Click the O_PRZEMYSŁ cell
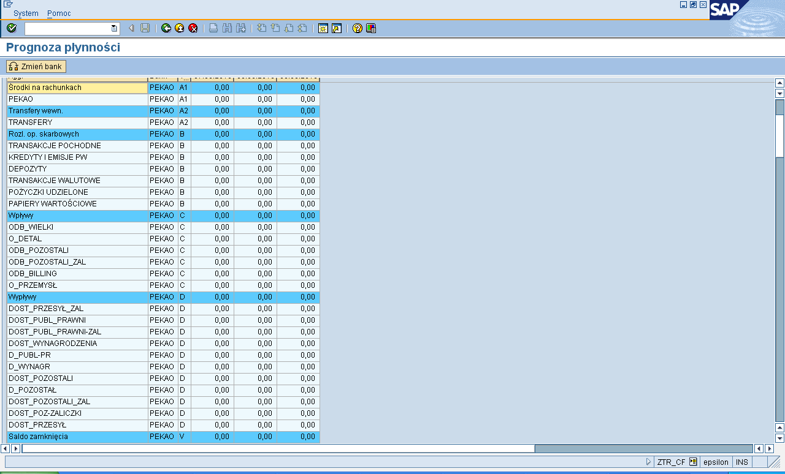Screen dimensions: 785x474 coord(77,285)
